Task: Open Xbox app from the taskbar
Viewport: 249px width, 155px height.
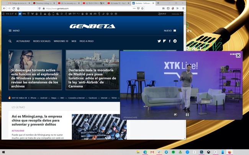Action: click(208, 152)
